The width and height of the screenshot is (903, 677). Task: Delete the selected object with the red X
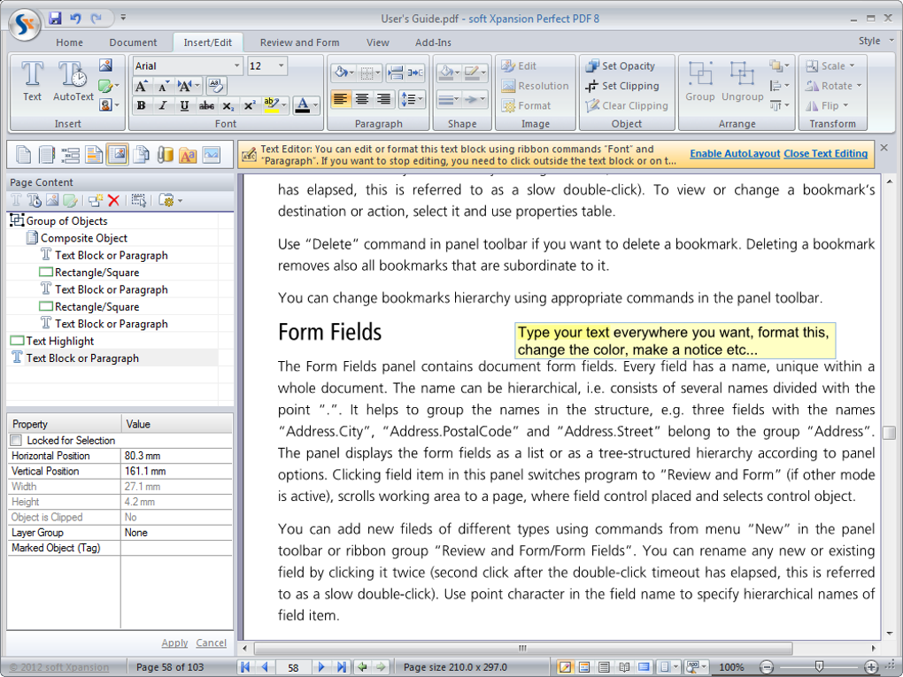point(113,201)
